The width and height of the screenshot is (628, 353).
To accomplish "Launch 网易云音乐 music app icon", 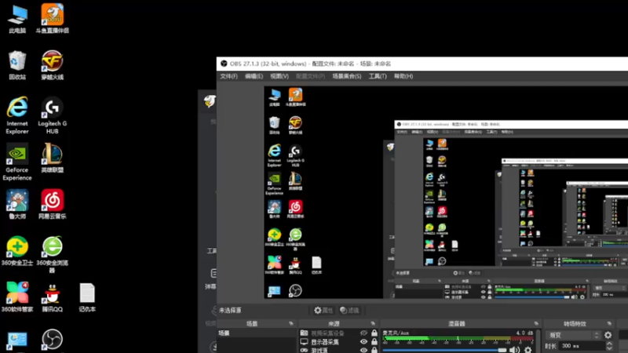I will point(52,204).
